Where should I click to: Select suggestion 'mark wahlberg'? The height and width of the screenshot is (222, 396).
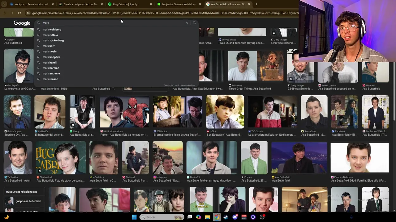[116, 30]
